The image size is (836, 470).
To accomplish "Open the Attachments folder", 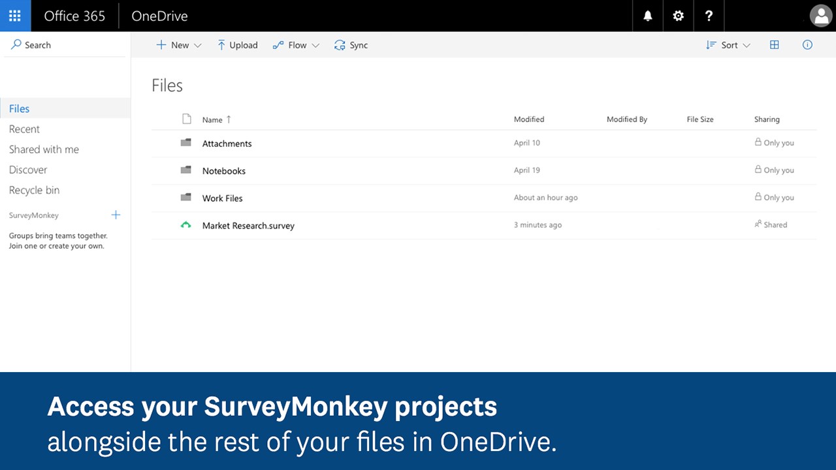I will tap(227, 144).
